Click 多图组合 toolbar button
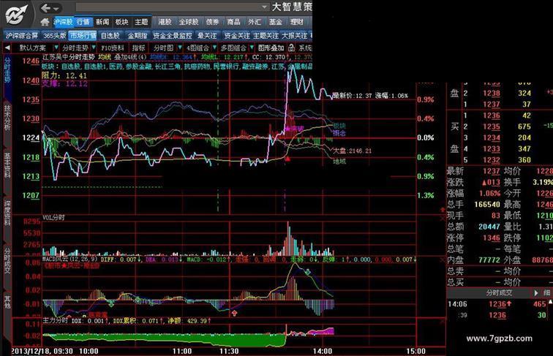 tap(233, 48)
